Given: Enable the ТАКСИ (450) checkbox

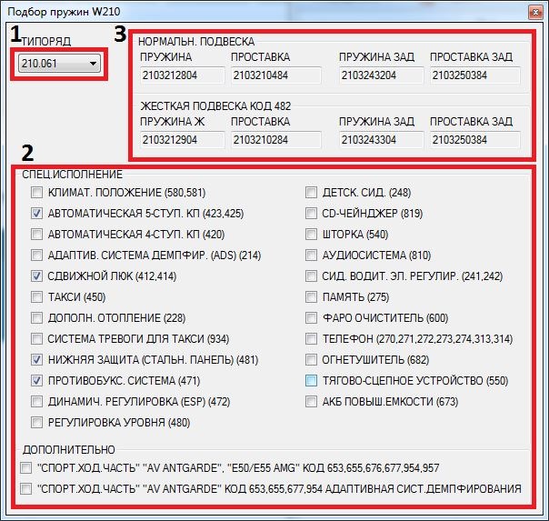Looking at the screenshot, I should [x=36, y=297].
